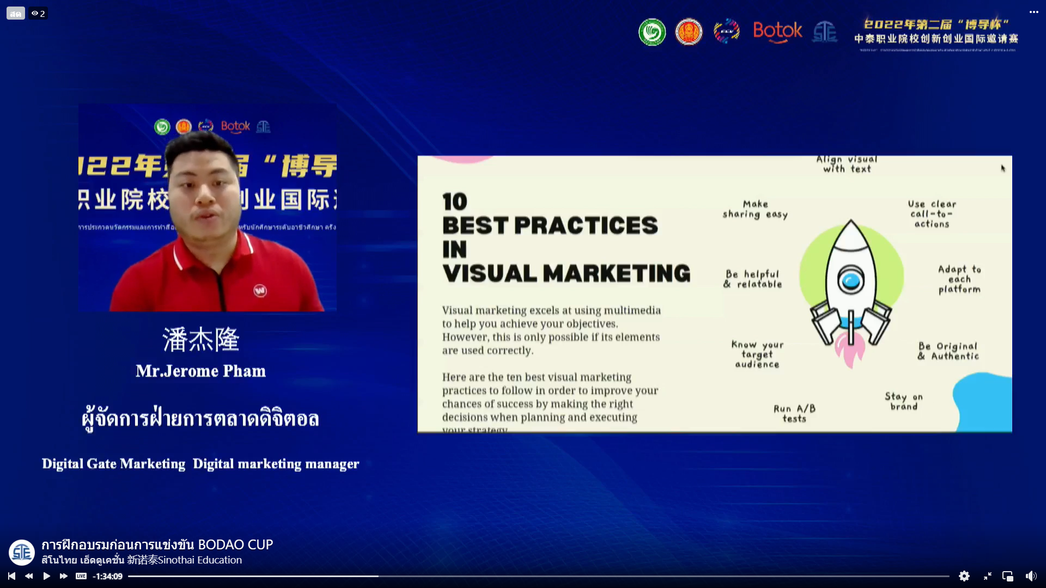Viewport: 1046px width, 588px height.
Task: Click 'Stay on brand' label on slide
Action: point(904,401)
